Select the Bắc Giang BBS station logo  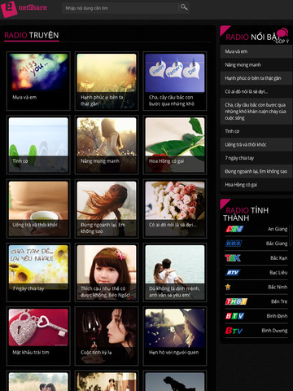[x=234, y=244]
